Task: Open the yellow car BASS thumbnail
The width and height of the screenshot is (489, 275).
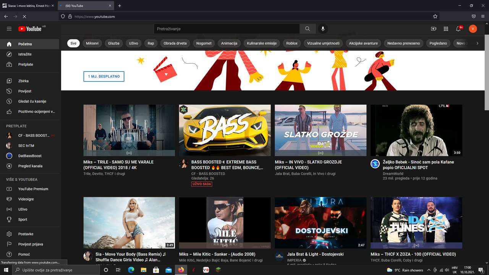Action: 225,130
